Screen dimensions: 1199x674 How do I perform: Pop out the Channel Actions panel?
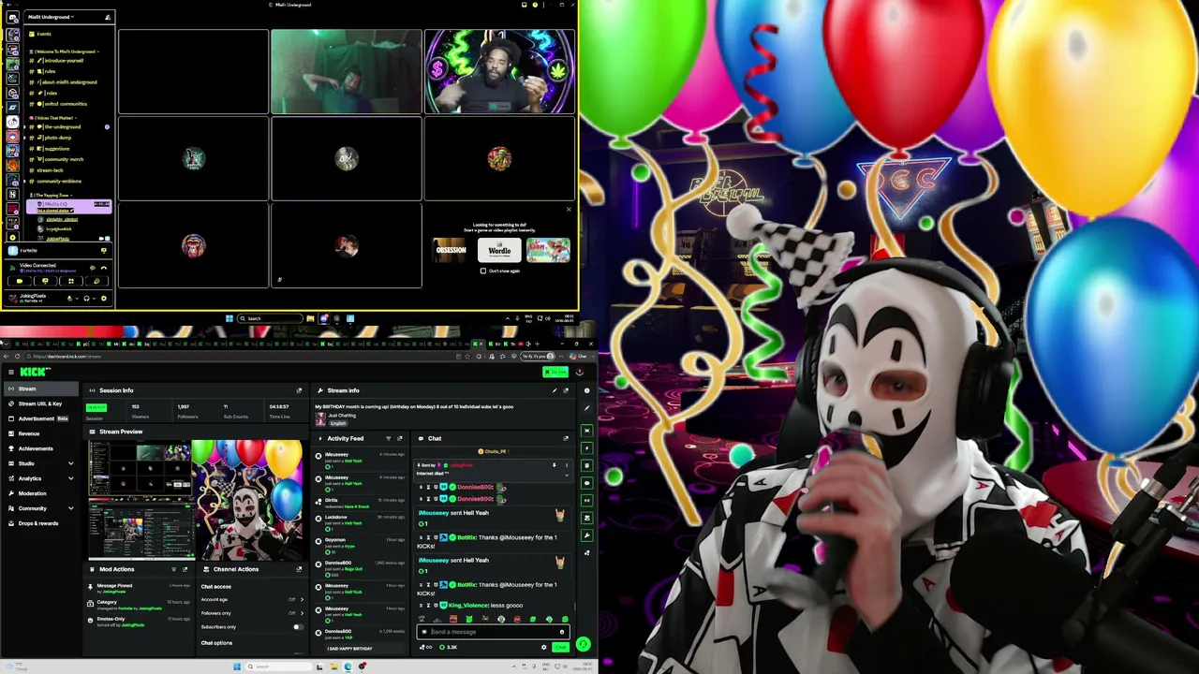click(x=299, y=569)
